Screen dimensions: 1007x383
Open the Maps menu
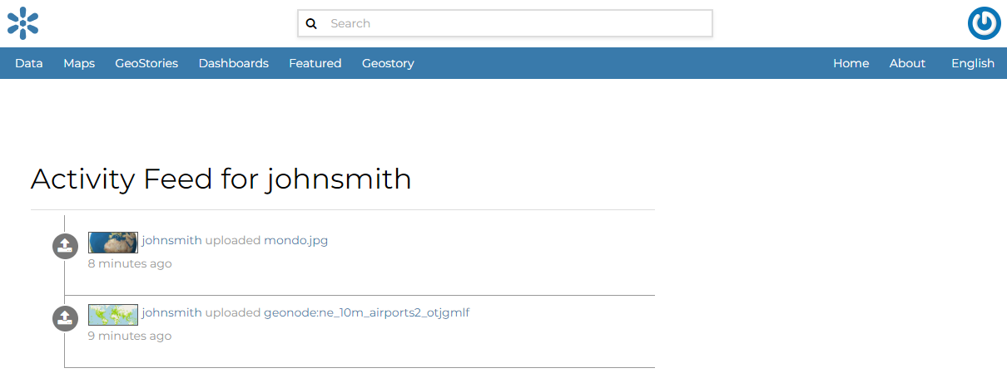pyautogui.click(x=79, y=63)
